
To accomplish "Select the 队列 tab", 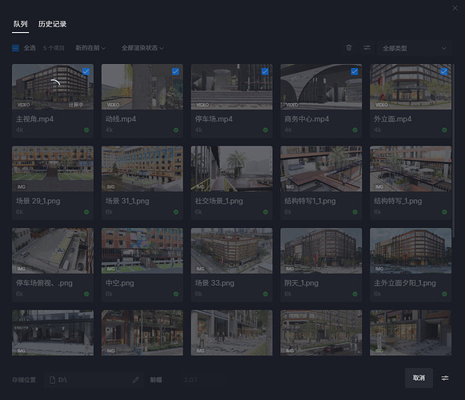I will point(20,24).
